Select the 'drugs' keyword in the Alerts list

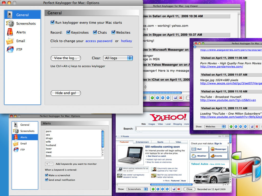point(49,138)
